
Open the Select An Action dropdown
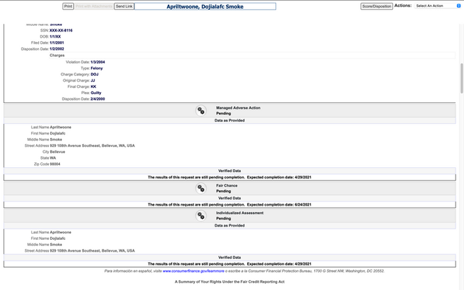438,6
